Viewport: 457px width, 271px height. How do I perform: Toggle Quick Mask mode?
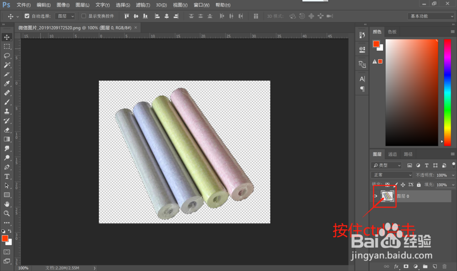point(7,252)
